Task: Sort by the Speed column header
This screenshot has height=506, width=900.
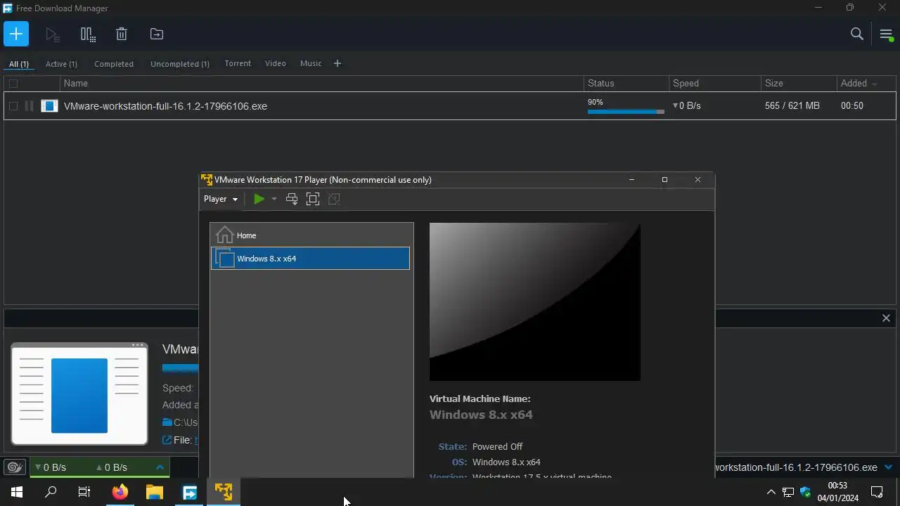Action: (x=715, y=84)
